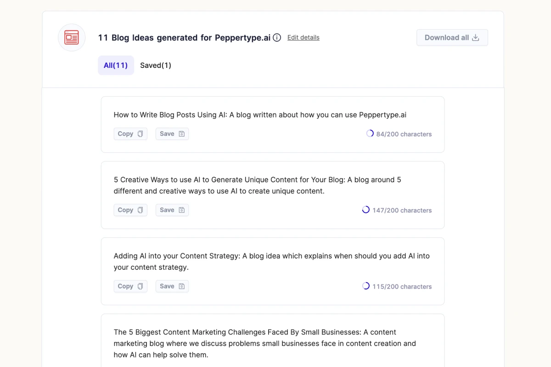Click save disk icon on first blog idea
The width and height of the screenshot is (551, 367).
coord(181,134)
